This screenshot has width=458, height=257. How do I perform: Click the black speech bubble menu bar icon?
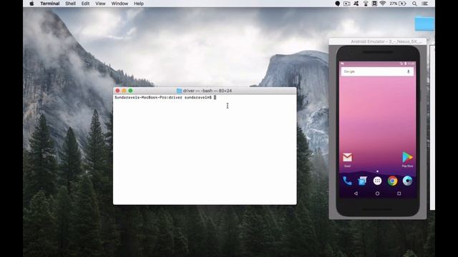[x=337, y=4]
